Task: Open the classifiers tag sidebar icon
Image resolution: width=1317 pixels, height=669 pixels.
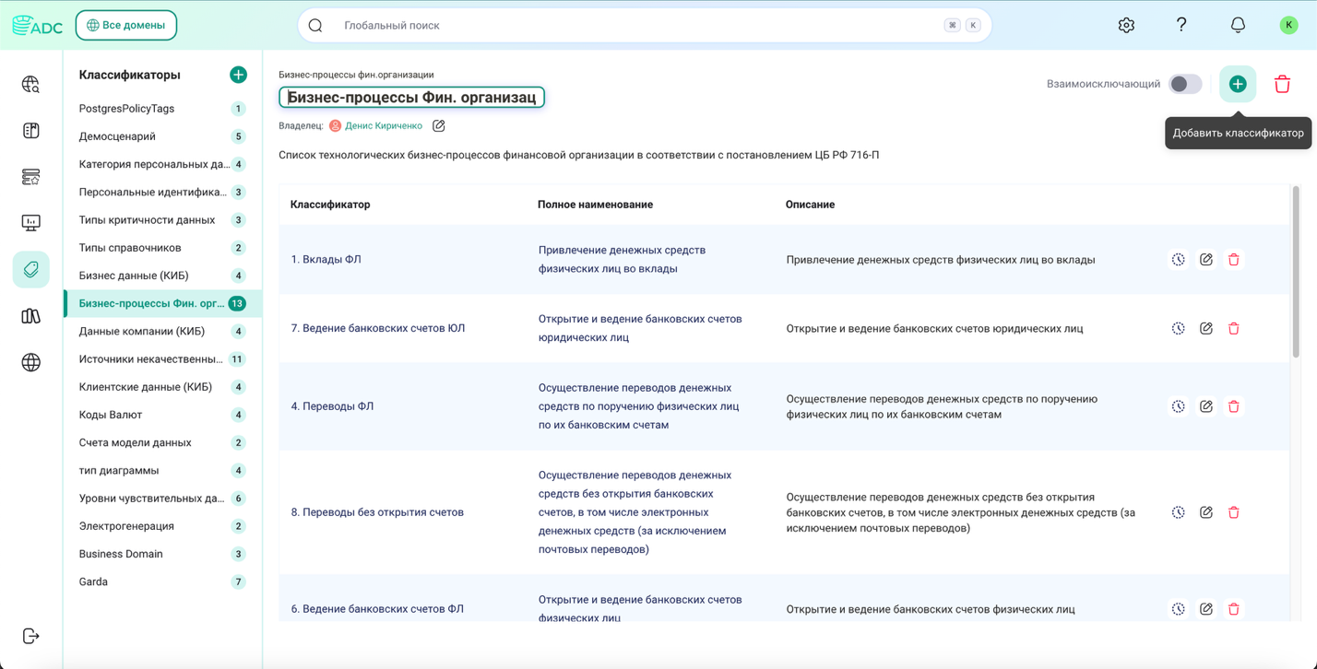Action: pos(31,269)
